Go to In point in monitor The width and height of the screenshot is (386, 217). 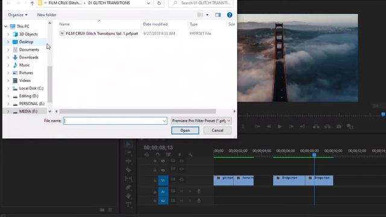[258, 127]
